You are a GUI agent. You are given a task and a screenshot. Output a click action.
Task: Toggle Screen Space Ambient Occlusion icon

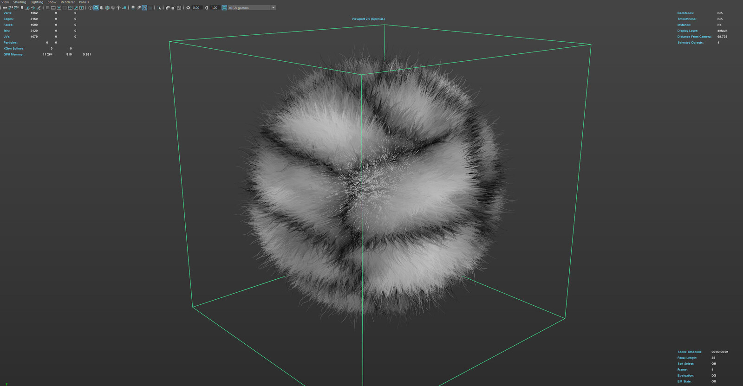coord(133,7)
